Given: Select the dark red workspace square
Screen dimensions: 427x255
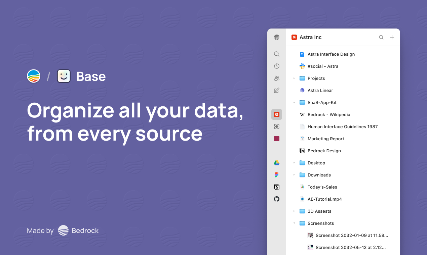Looking at the screenshot, I should (277, 139).
